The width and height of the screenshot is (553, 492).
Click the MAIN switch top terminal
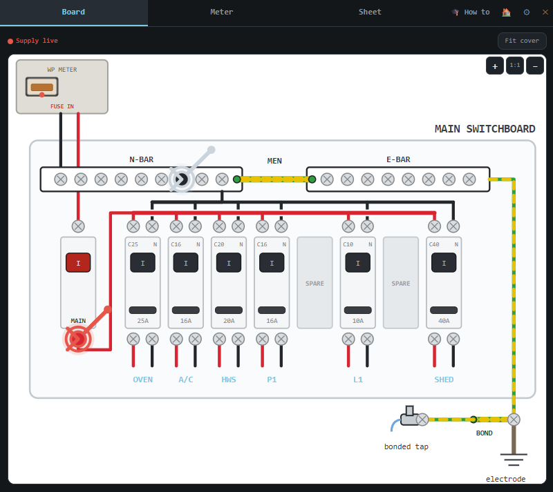point(78,226)
